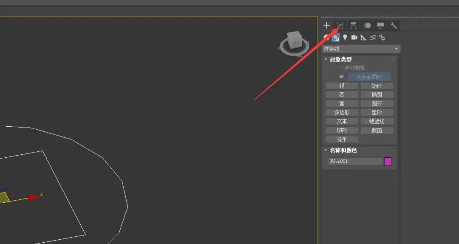This screenshot has height=244, width=459.
Task: Click the red X axis gizmo arrow
Action: pyautogui.click(x=34, y=197)
